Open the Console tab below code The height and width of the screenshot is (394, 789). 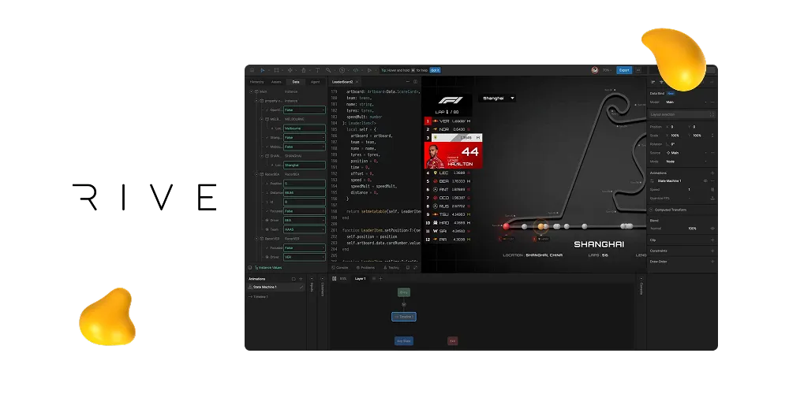[340, 267]
